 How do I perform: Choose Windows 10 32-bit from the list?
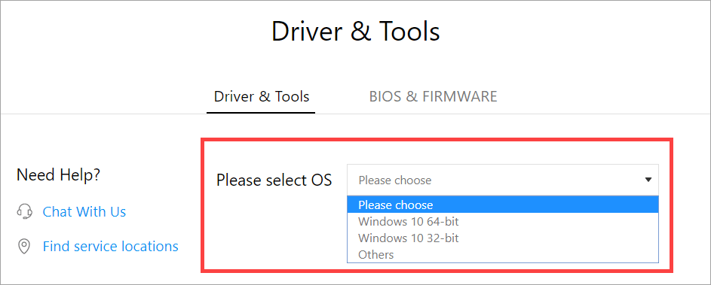503,238
